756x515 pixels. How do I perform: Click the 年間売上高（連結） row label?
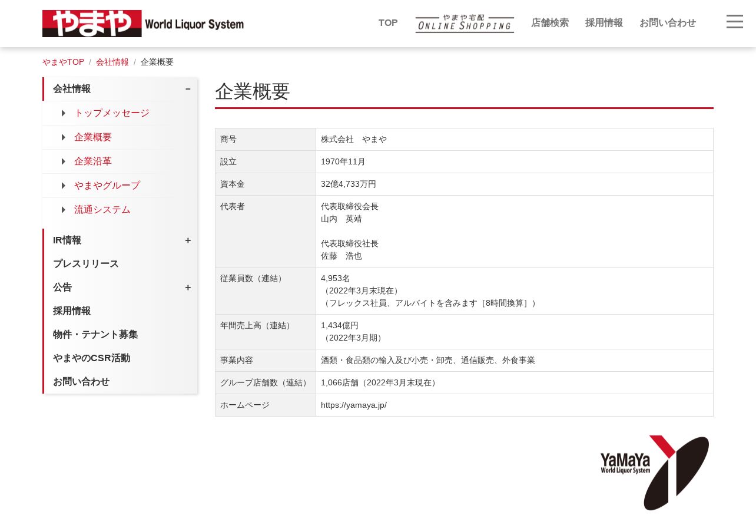coord(257,325)
